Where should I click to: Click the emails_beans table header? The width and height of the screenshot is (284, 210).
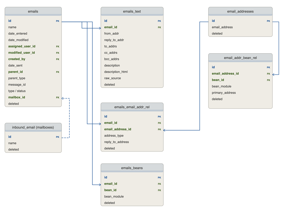tap(132, 168)
